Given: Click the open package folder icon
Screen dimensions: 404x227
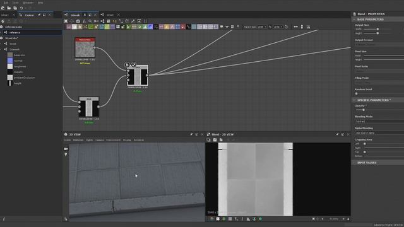Looking at the screenshot, I should click(x=9, y=8).
